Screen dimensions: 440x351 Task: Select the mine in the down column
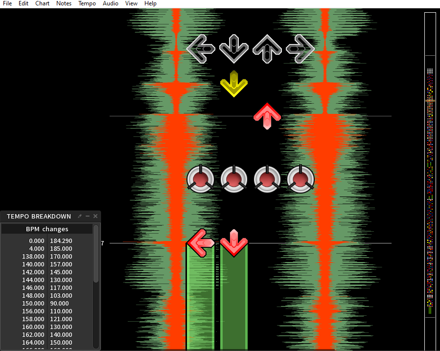(x=234, y=179)
